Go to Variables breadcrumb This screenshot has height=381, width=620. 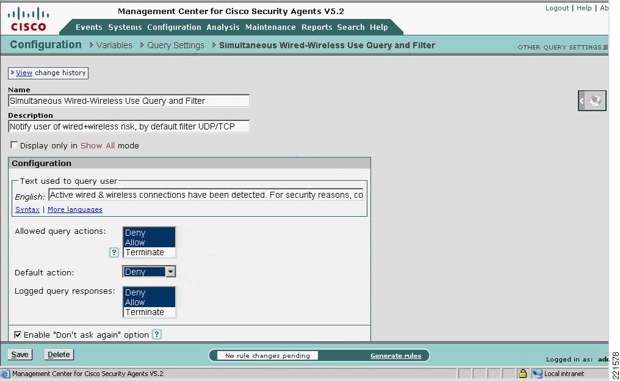tap(114, 46)
